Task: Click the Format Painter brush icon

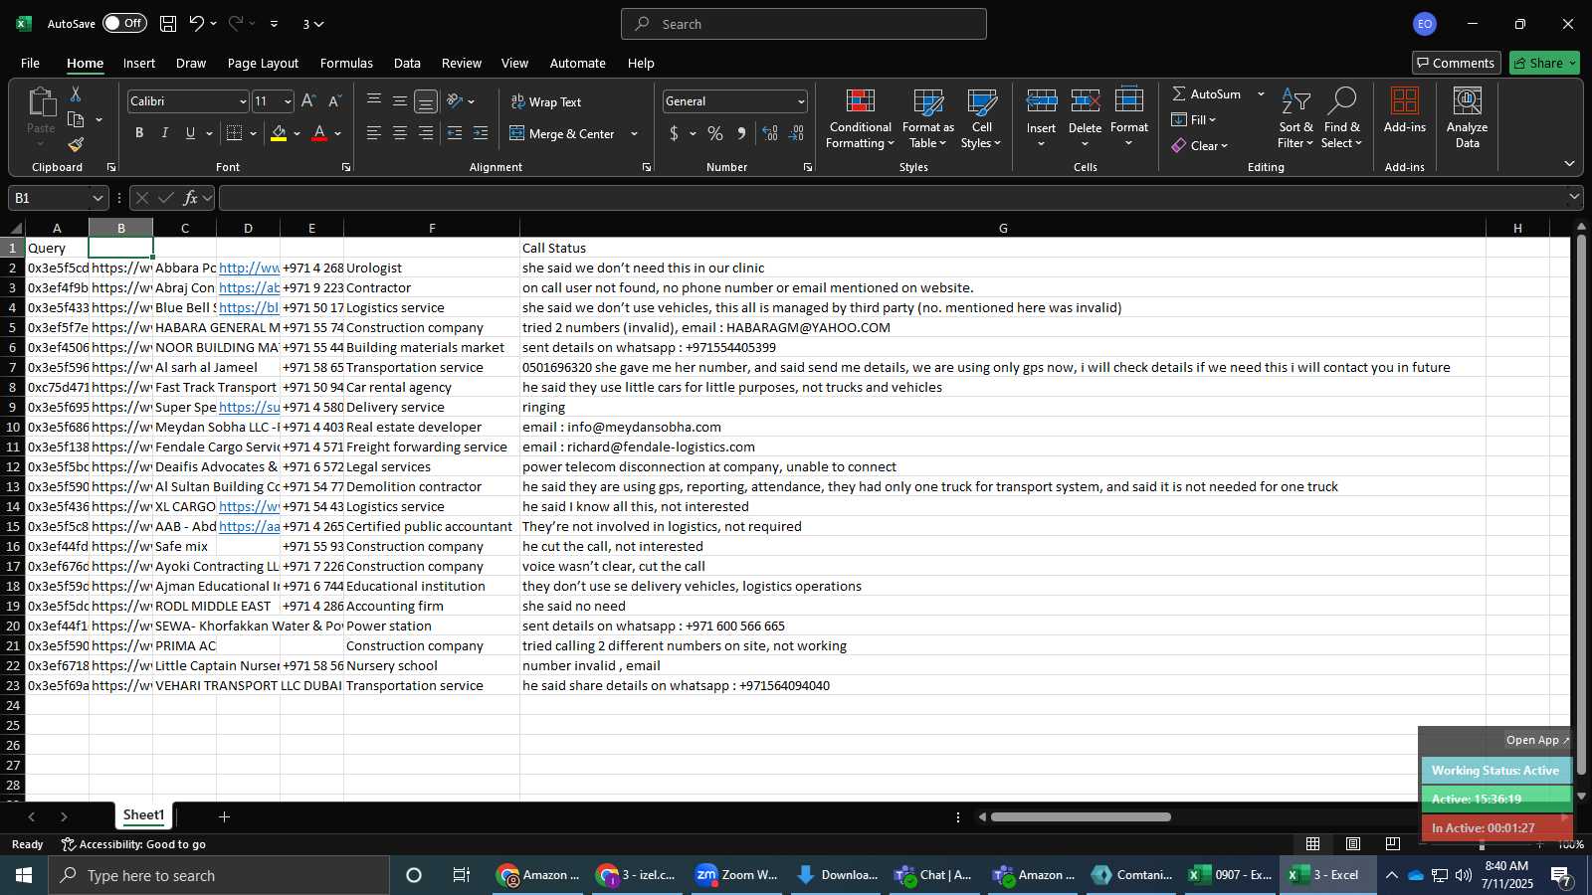Action: (x=76, y=145)
